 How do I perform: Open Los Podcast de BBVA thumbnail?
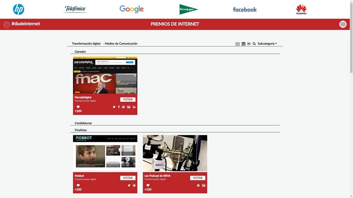pyautogui.click(x=175, y=153)
